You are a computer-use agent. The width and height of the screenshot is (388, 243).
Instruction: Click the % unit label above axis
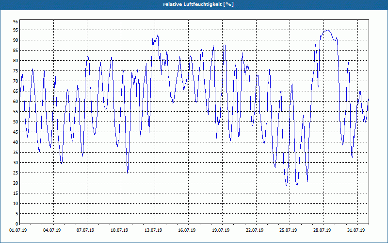pyautogui.click(x=16, y=22)
